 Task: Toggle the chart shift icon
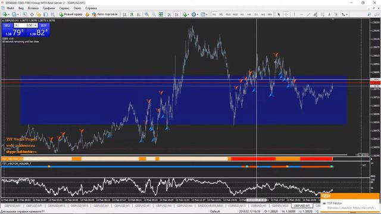[176, 14]
